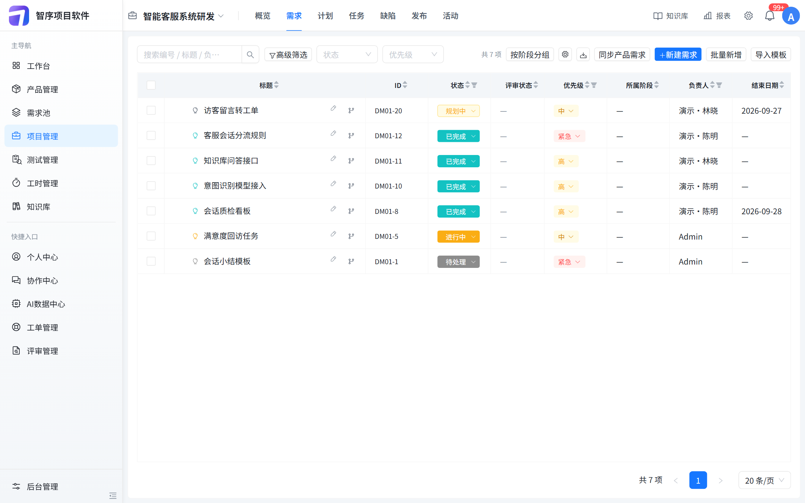
Task: Click the 按阶段分组 button
Action: (x=530, y=54)
